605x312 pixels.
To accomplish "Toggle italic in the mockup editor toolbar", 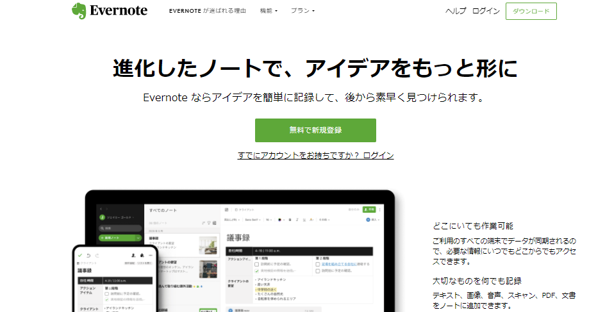I will pos(297,220).
